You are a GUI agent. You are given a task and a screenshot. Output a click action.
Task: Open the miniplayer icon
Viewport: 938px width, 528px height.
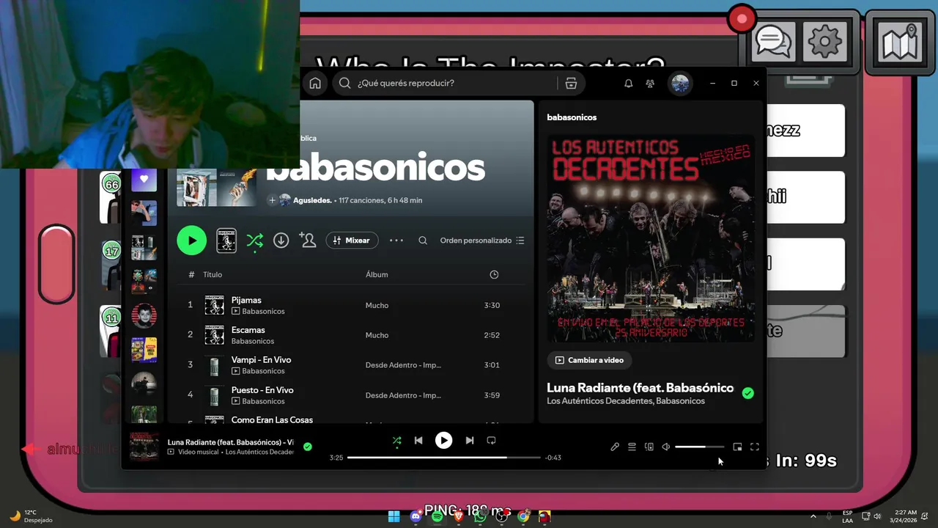click(x=737, y=447)
